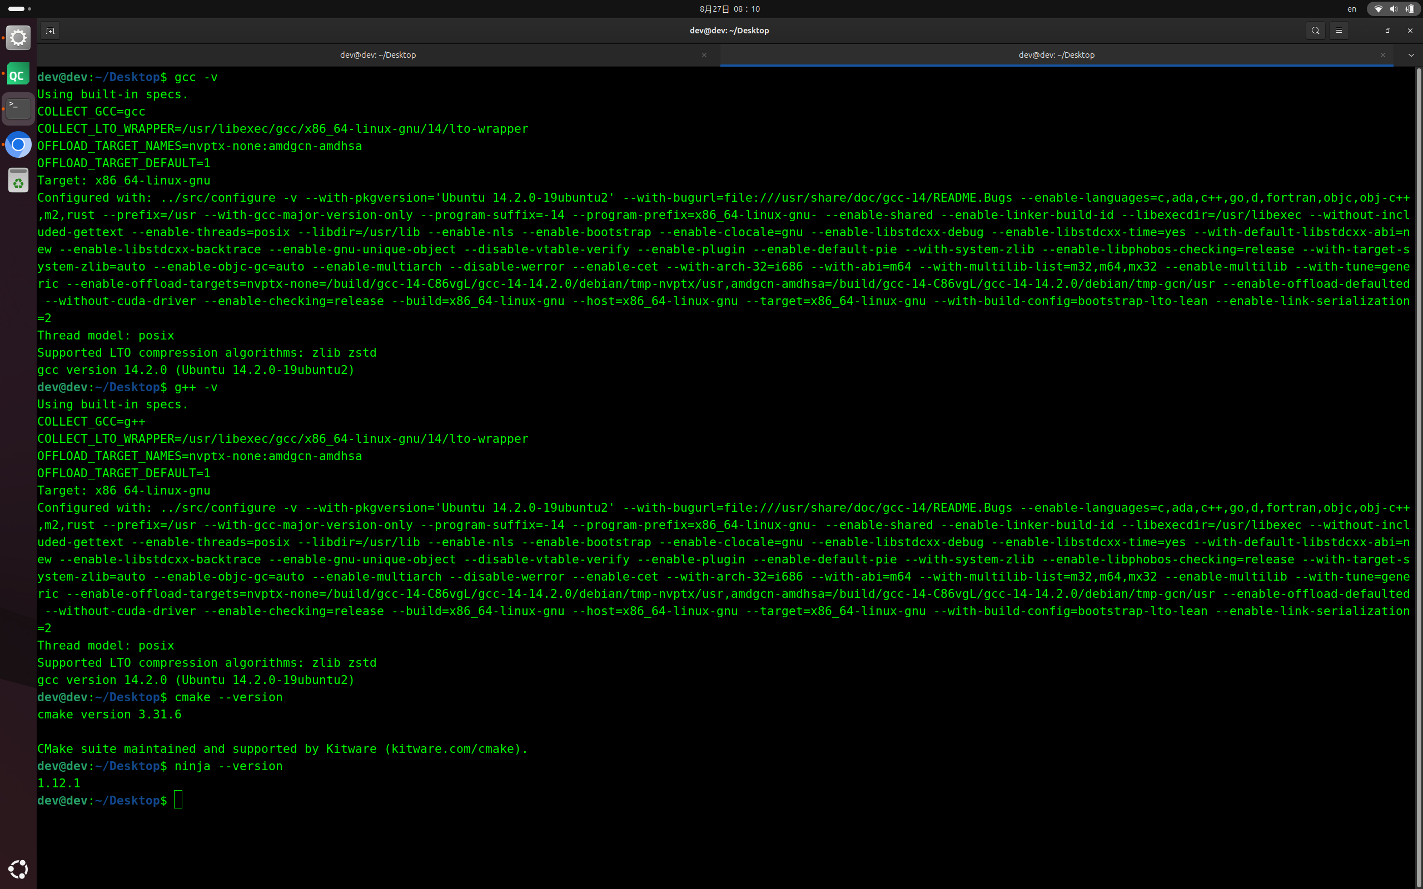Click the window title dev@dev: ~/Desktop
This screenshot has width=1423, height=889.
[729, 31]
